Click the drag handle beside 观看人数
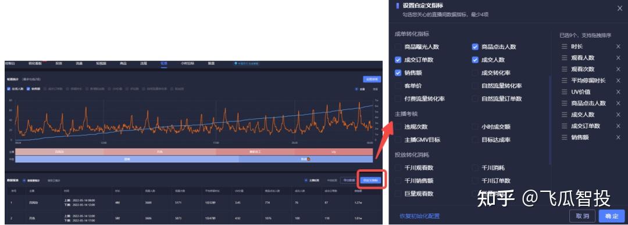Viewport: 628px width, 225px height. tap(564, 58)
